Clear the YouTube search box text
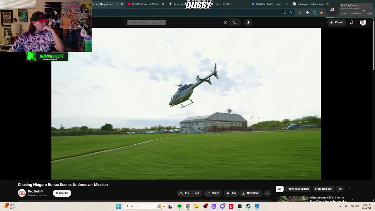The height and width of the screenshot is (211, 375). coord(226,22)
